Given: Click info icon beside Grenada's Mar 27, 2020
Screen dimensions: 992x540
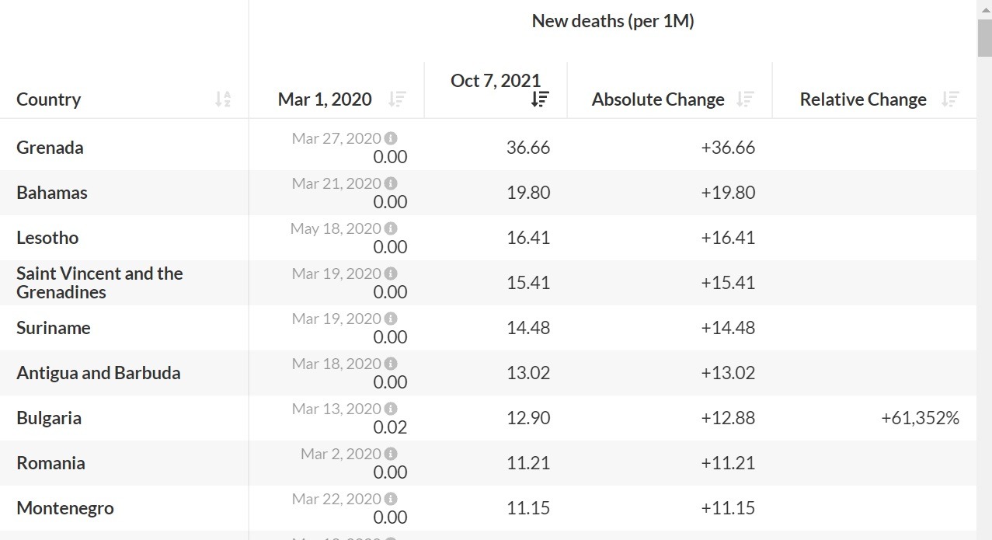Looking at the screenshot, I should pyautogui.click(x=391, y=138).
